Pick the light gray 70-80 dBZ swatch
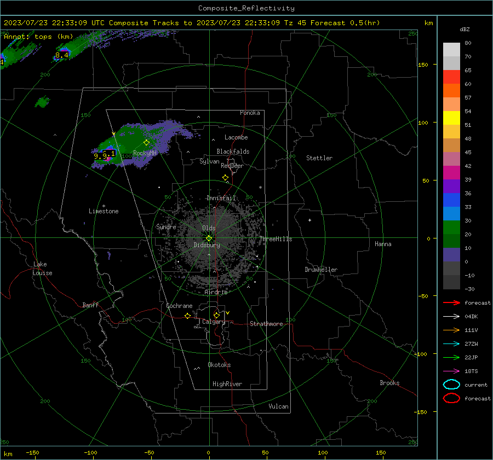This screenshot has height=460, width=493. 451,50
